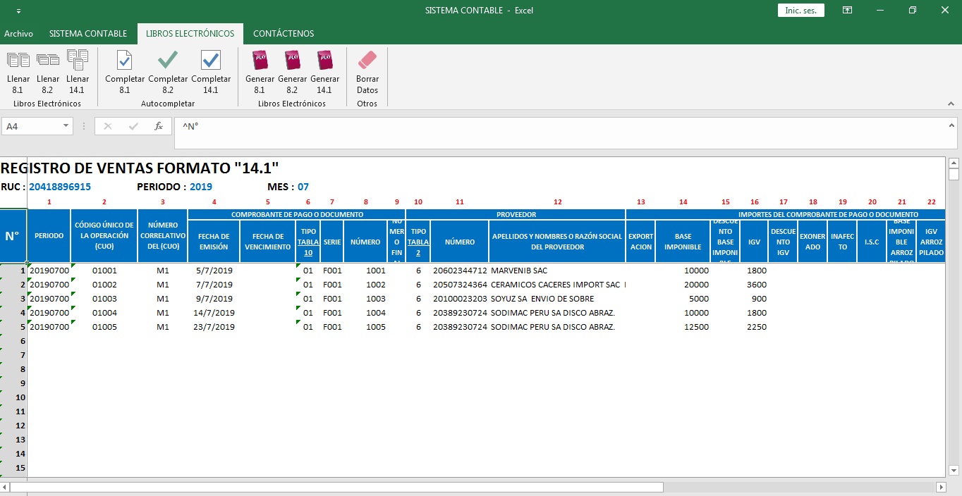
Task: Switch to the SISTEMA CONTABLE tab
Action: pyautogui.click(x=87, y=33)
